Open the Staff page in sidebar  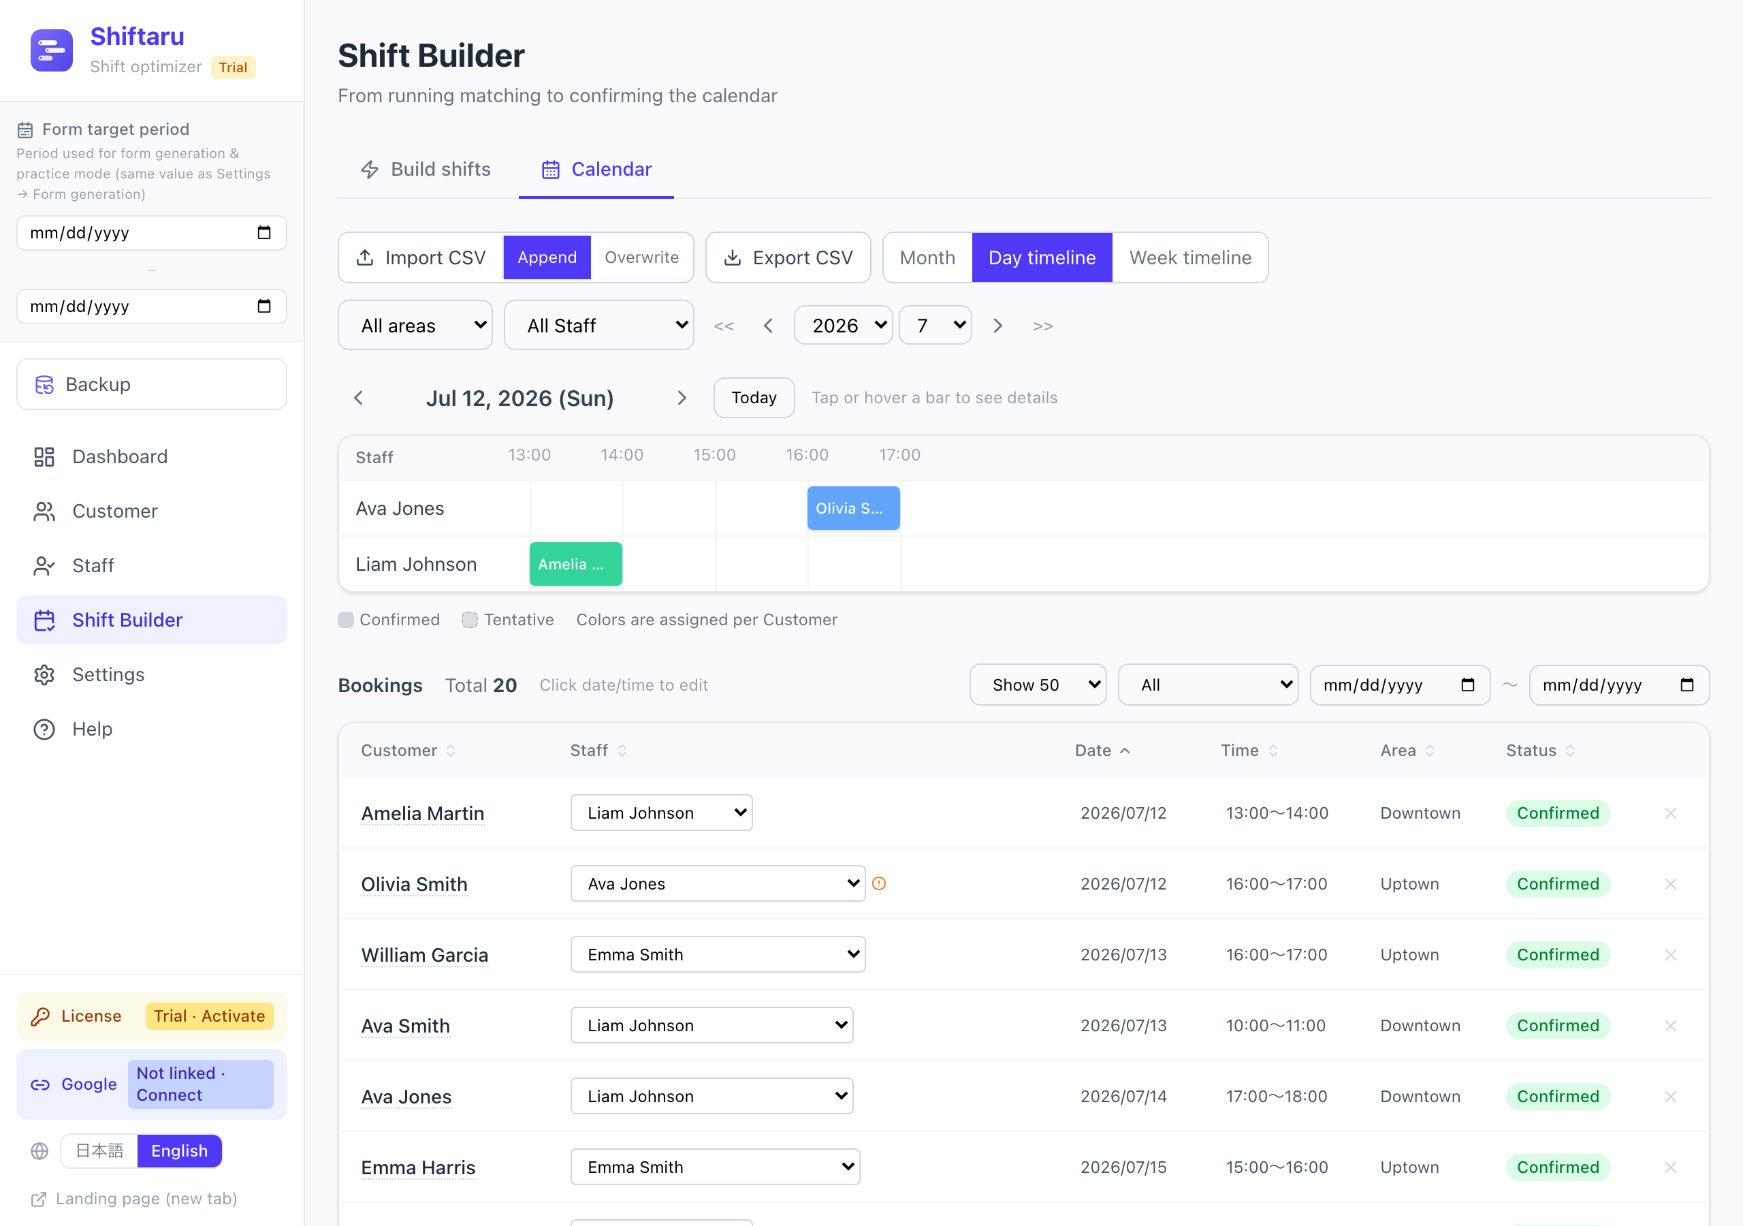[x=152, y=565]
